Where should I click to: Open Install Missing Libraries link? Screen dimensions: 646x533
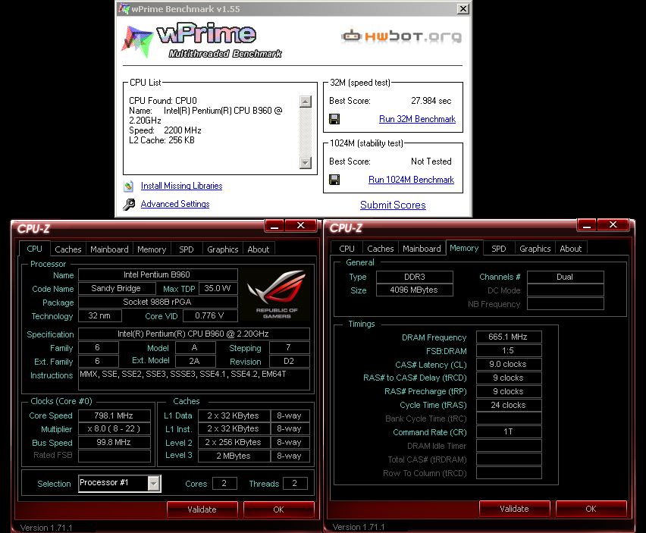coord(182,186)
